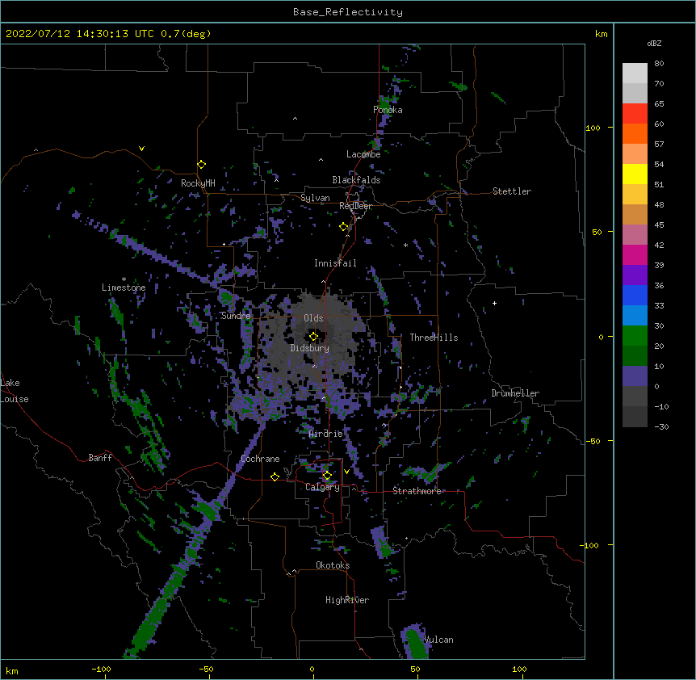Click the Vulcan label
Screen dimensions: 696x680
click(438, 640)
